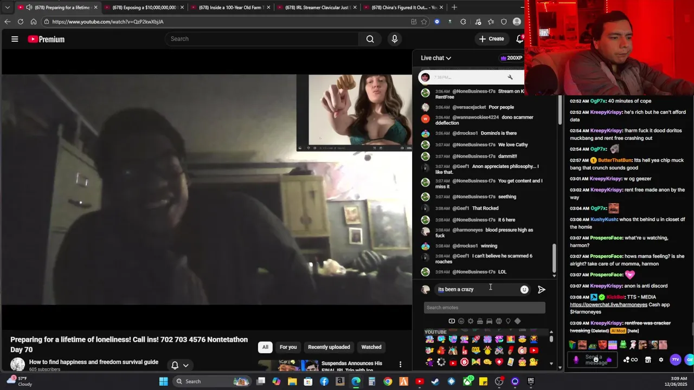Focus the YouTube Search field
694x390 pixels.
click(x=262, y=39)
